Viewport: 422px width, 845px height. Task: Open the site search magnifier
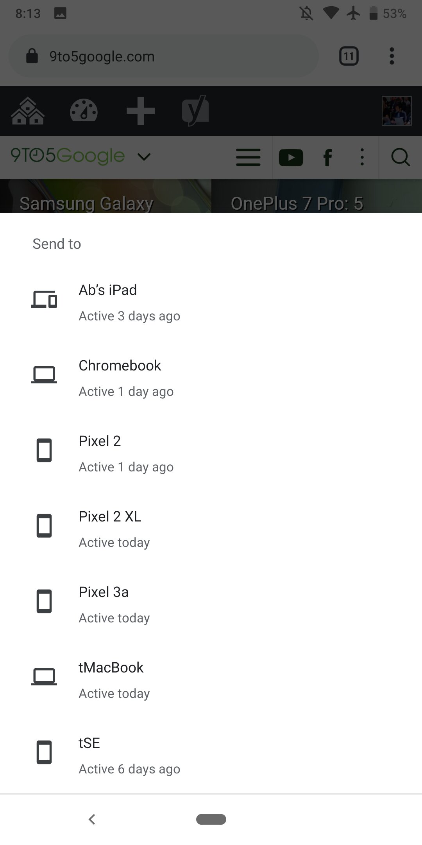(x=401, y=158)
